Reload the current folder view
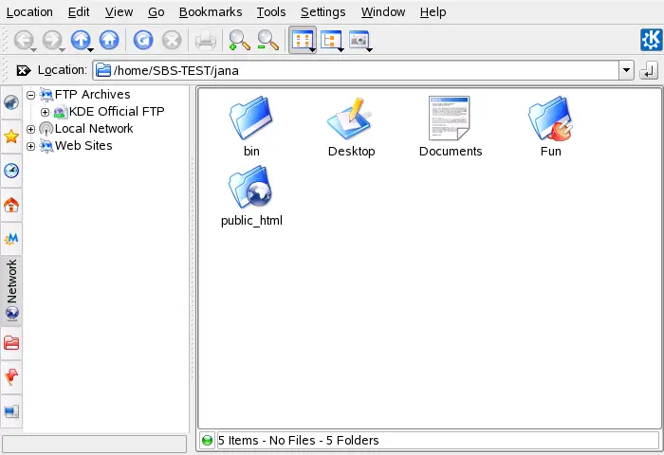The height and width of the screenshot is (455, 664). (143, 40)
